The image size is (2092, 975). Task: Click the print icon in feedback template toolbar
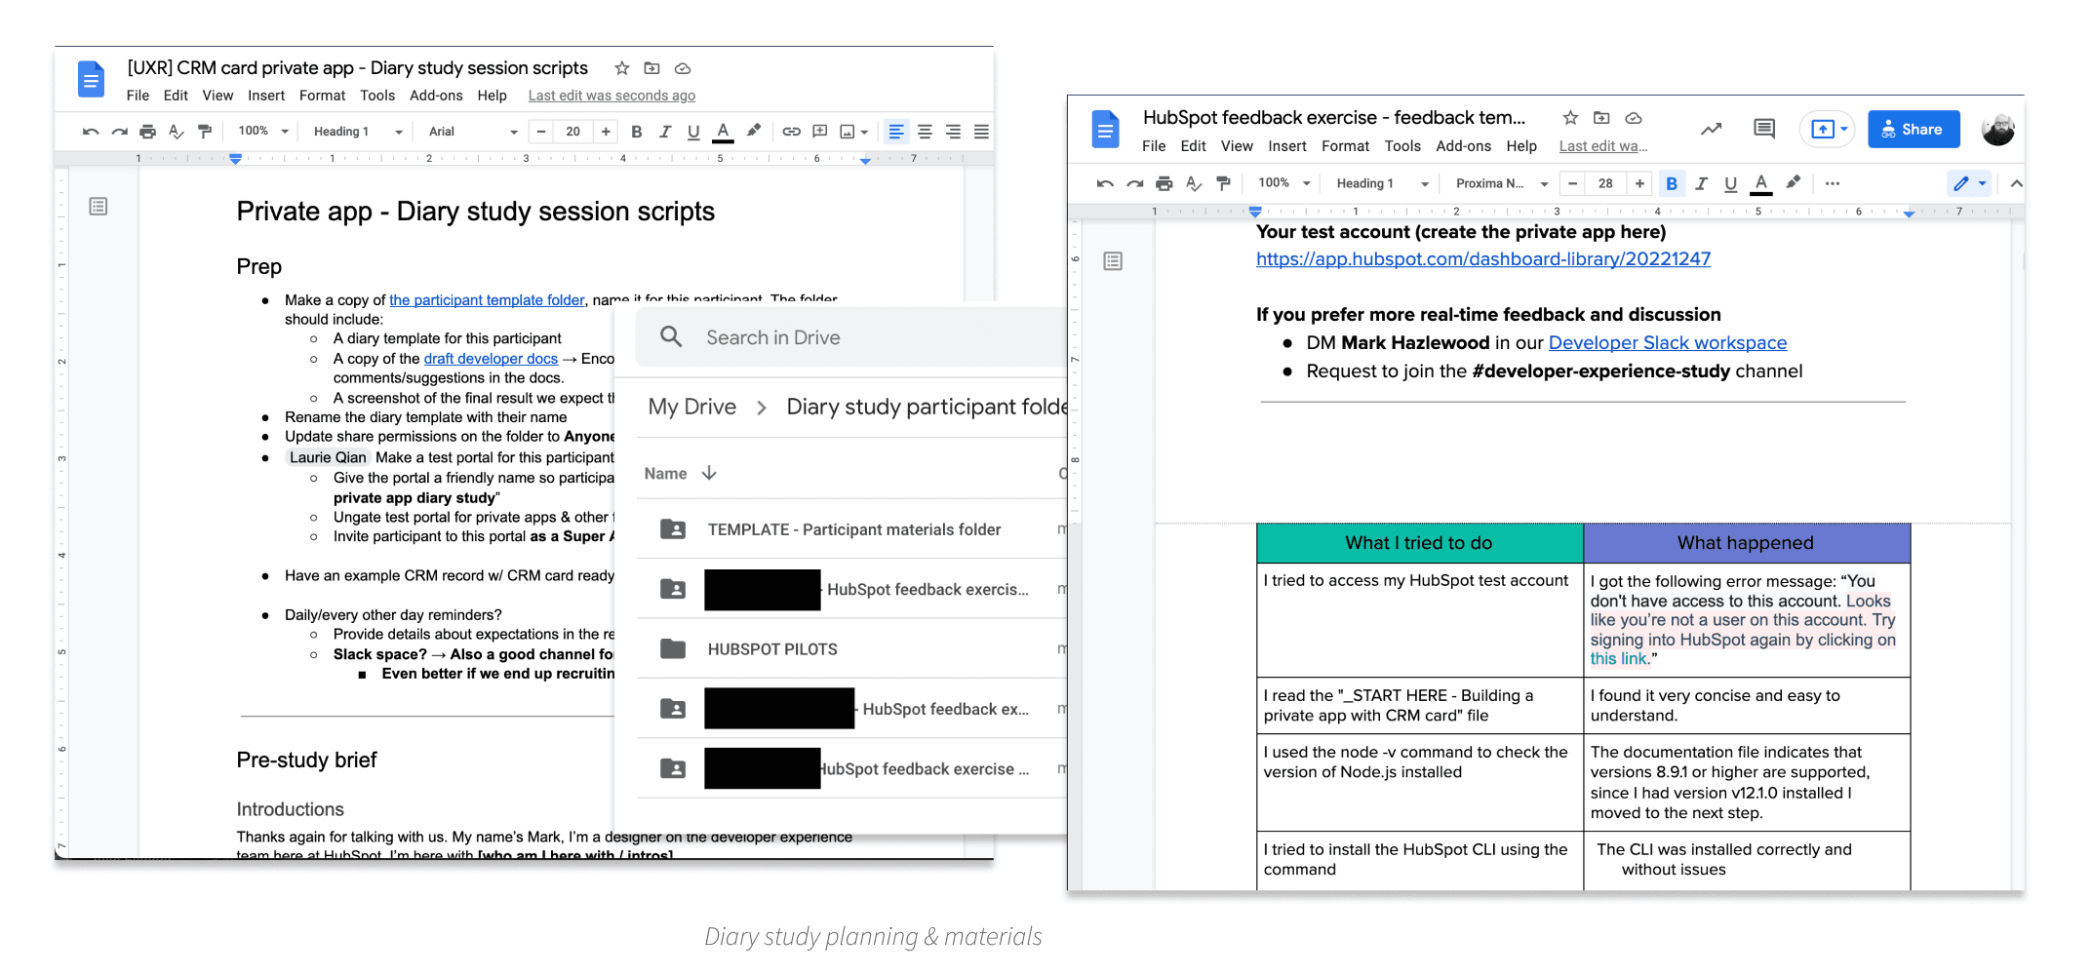click(x=1164, y=183)
